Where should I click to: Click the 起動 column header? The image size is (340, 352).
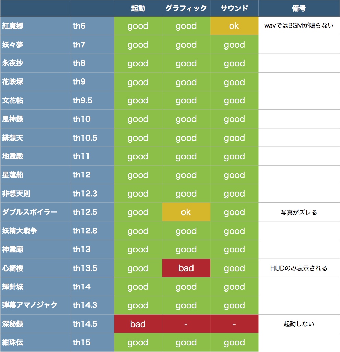[x=138, y=8]
